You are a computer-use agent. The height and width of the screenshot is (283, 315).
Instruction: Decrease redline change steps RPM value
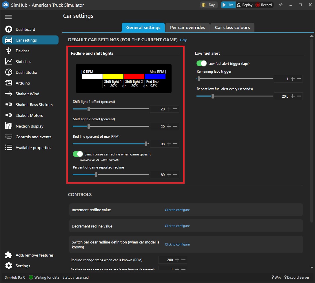point(183,260)
